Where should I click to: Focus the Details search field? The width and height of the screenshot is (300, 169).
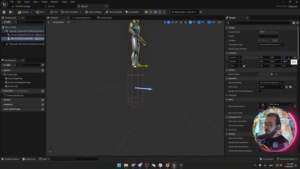click(x=258, y=23)
